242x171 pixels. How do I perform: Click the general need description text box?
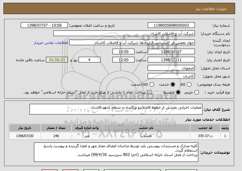(116, 109)
